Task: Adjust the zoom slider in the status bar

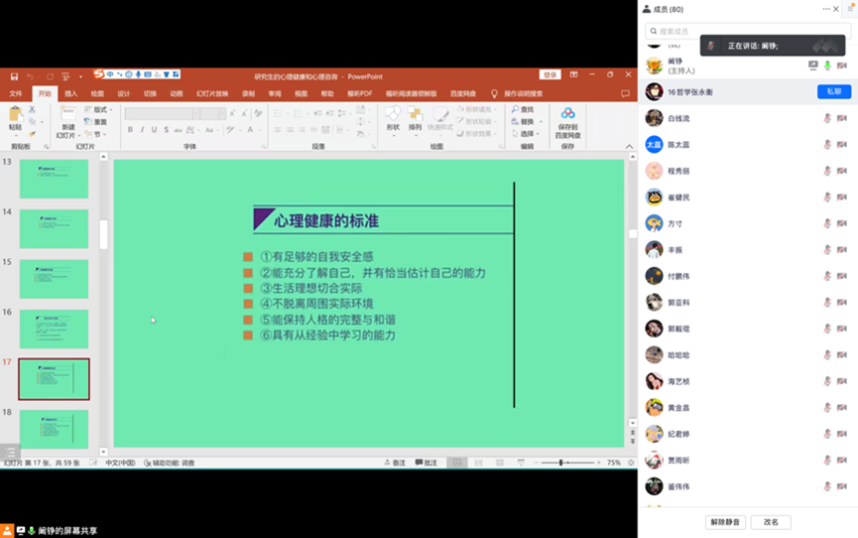Action: pos(561,463)
